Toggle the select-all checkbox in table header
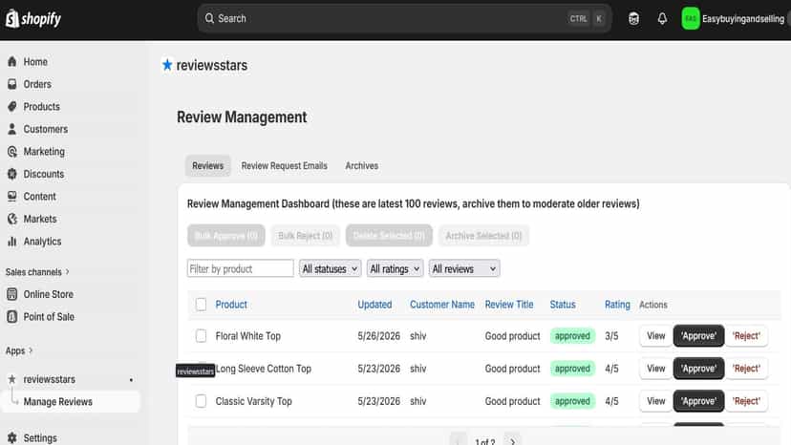Screen dimensions: 791x445 point(201,305)
